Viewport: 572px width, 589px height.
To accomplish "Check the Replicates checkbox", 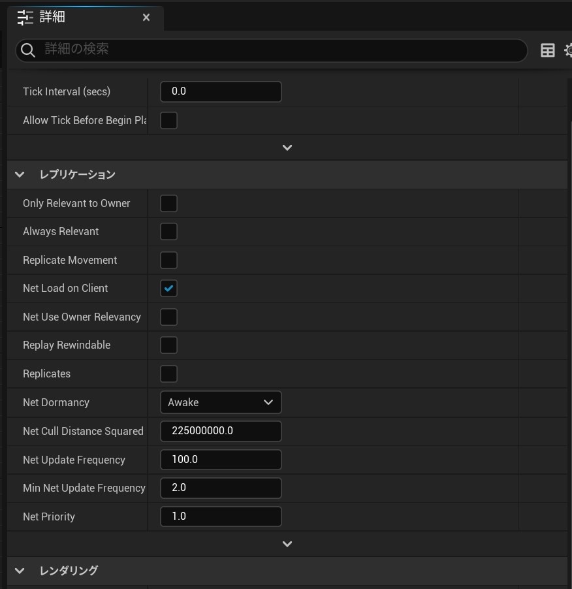I will (168, 374).
